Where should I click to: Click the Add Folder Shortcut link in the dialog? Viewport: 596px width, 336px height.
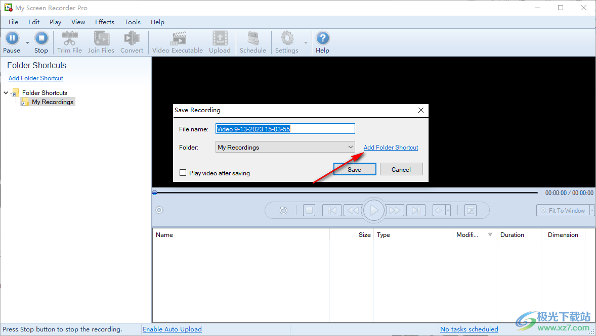click(390, 147)
